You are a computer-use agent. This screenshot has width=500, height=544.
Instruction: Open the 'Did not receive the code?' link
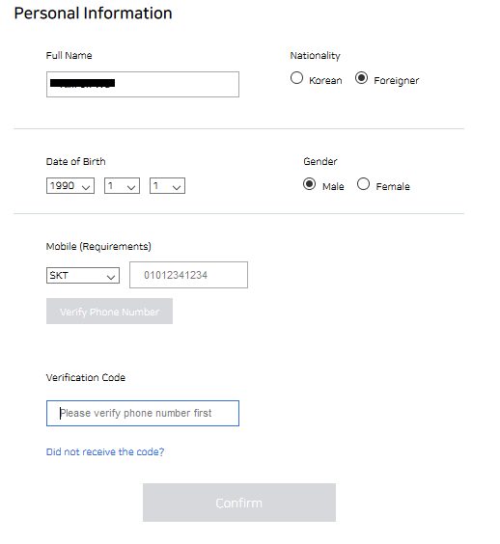click(x=105, y=451)
